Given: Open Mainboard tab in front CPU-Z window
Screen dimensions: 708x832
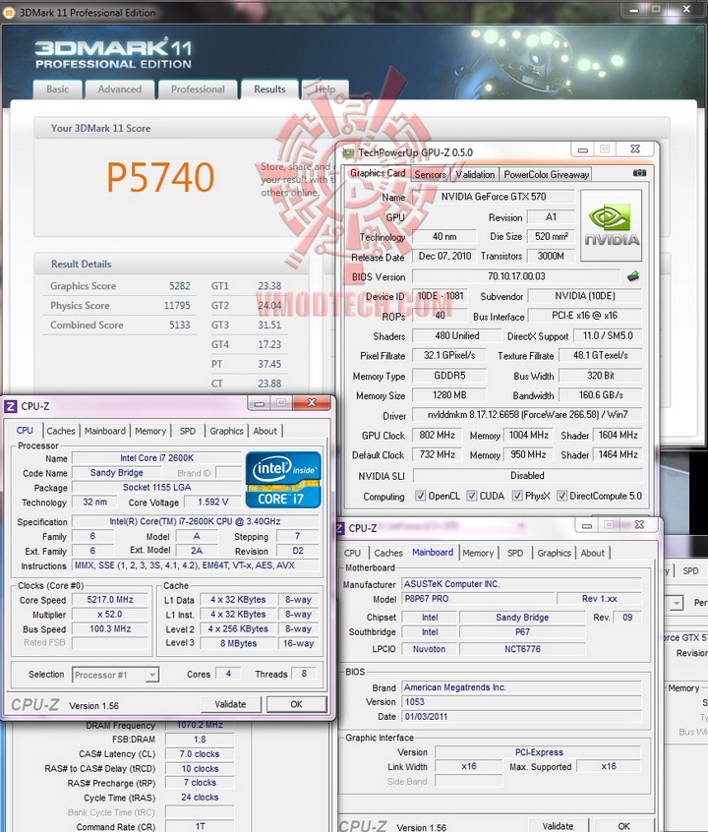Looking at the screenshot, I should [x=105, y=431].
